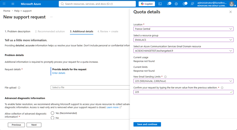
Task: Click the feedback icon in the header
Action: pos(192,4)
